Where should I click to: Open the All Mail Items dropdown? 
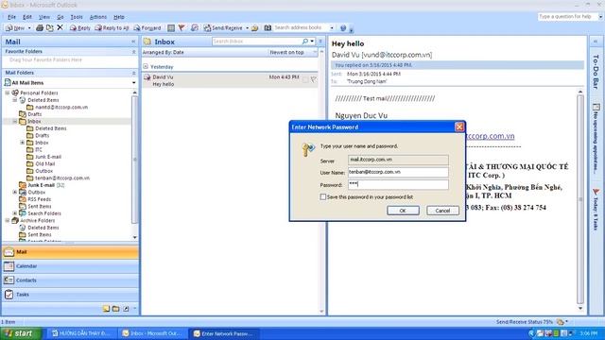click(134, 83)
